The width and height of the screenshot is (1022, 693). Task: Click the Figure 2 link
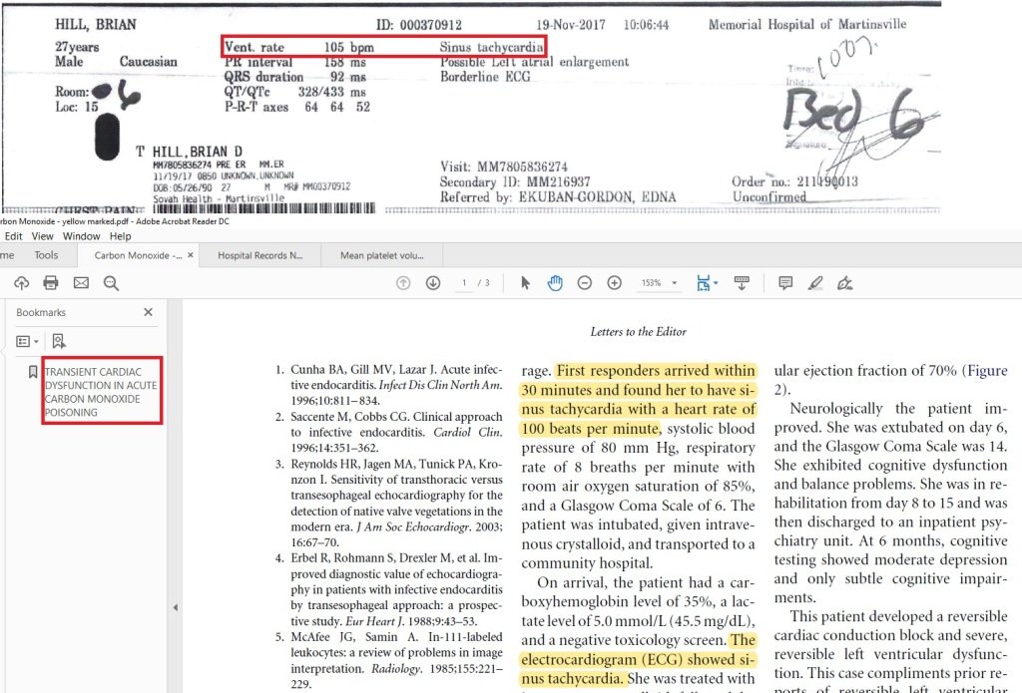(x=891, y=380)
